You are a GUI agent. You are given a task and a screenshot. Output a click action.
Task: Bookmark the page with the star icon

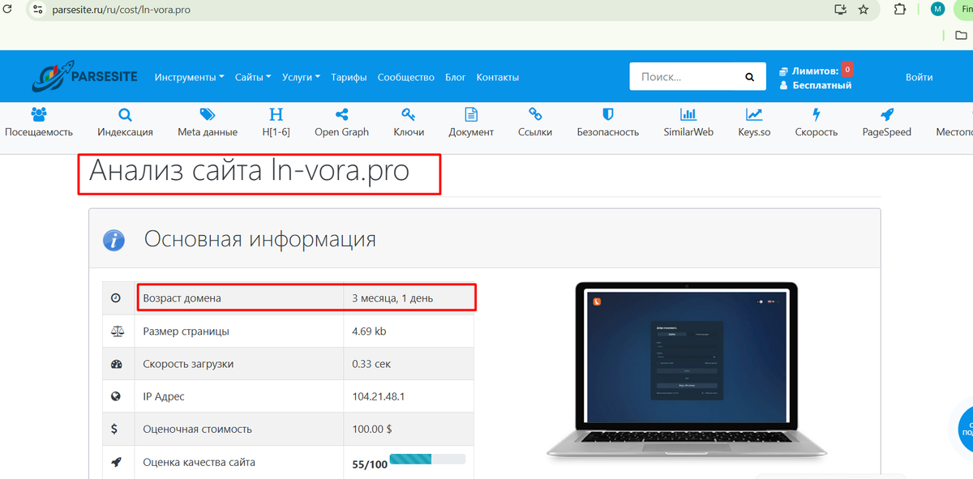pos(864,10)
